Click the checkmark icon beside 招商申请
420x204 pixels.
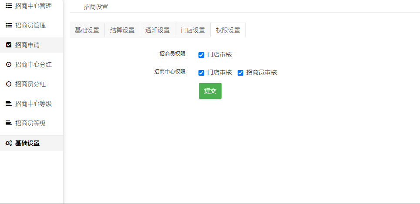pos(8,45)
